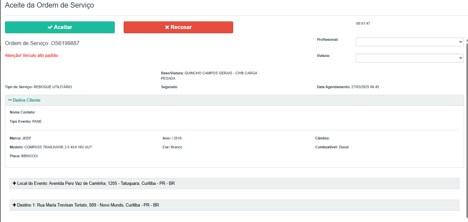Click the plate value BBNXXXX

coord(30,156)
